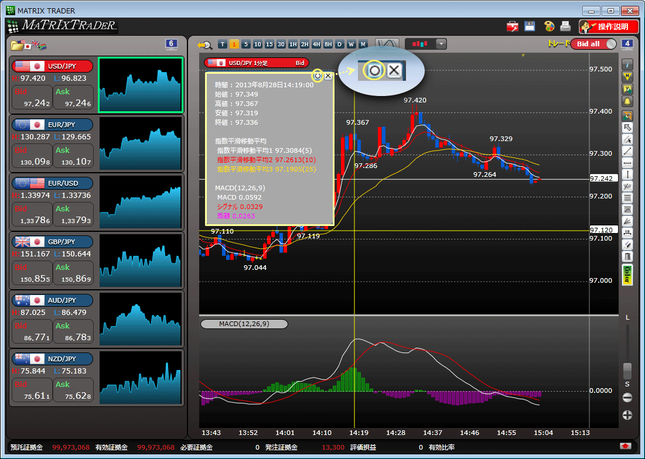
Task: Select the D daily timeframe
Action: tap(339, 44)
